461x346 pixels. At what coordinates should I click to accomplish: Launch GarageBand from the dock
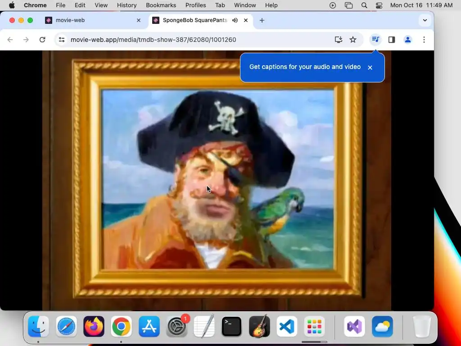tap(259, 326)
